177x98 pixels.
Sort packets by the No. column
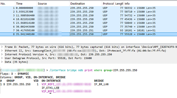[7, 4]
